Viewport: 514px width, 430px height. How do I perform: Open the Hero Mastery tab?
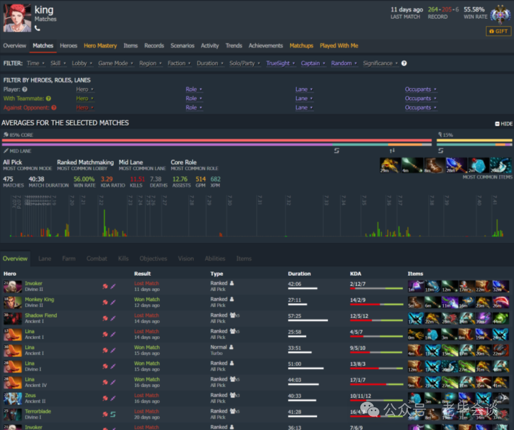(100, 46)
